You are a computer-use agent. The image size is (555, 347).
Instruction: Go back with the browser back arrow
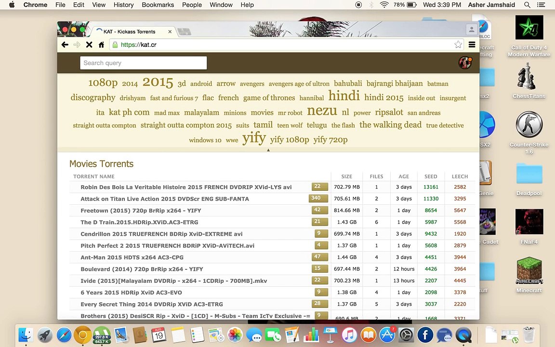click(65, 45)
